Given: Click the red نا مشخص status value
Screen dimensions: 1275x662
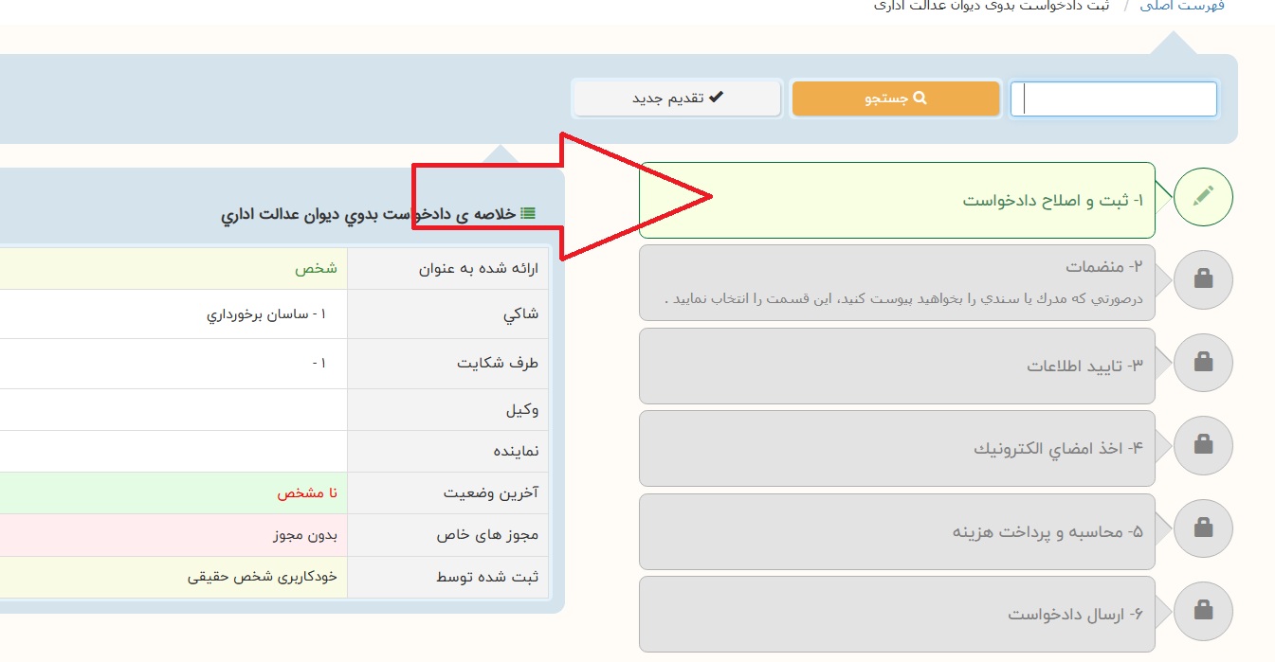Looking at the screenshot, I should coord(307,493).
